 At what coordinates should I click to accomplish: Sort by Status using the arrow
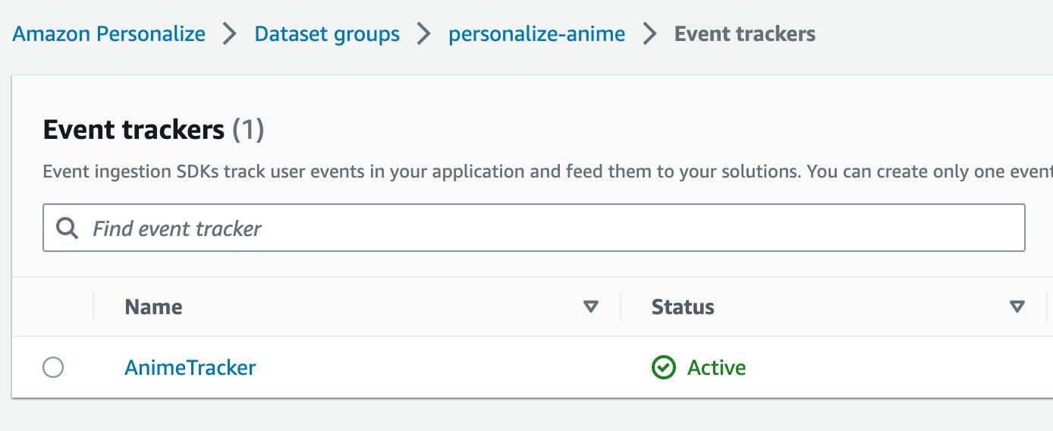pyautogui.click(x=1017, y=307)
